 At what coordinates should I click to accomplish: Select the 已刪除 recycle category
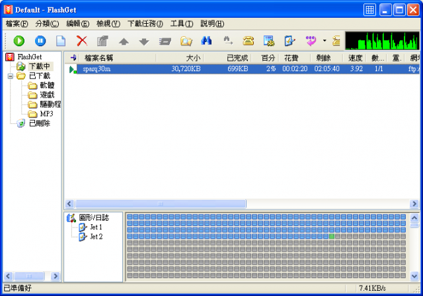pos(40,123)
